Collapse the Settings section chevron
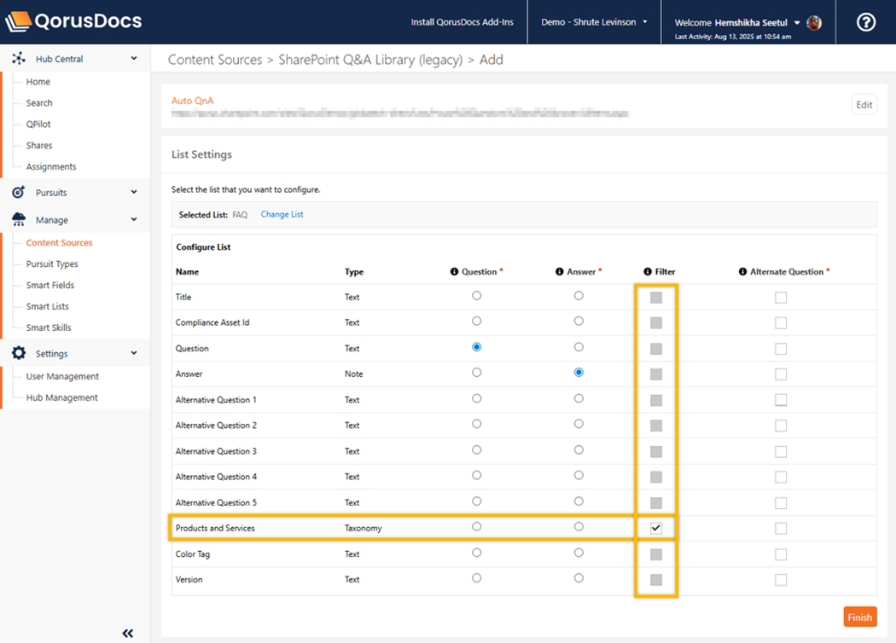 coord(134,353)
